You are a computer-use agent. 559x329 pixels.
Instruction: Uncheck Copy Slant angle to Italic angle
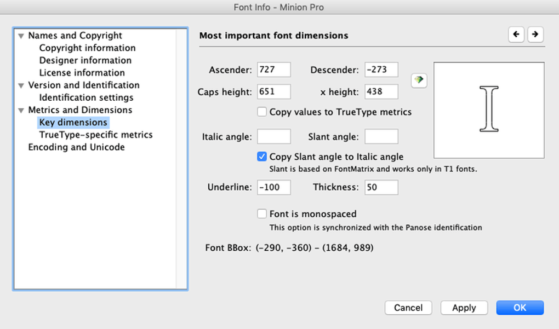tap(262, 157)
